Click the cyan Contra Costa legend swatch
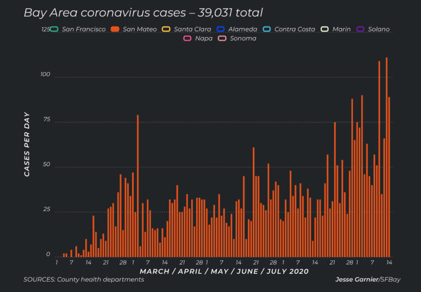Viewport: 421px width, 292px height. tap(267, 30)
